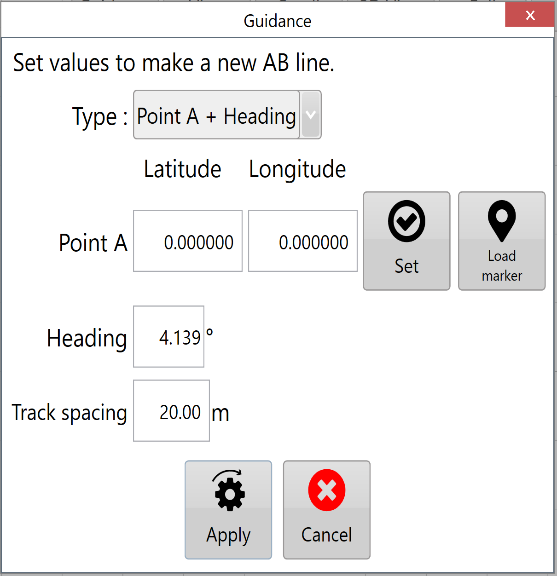557x576 pixels.
Task: Click the Point A latitude field
Action: coord(188,241)
